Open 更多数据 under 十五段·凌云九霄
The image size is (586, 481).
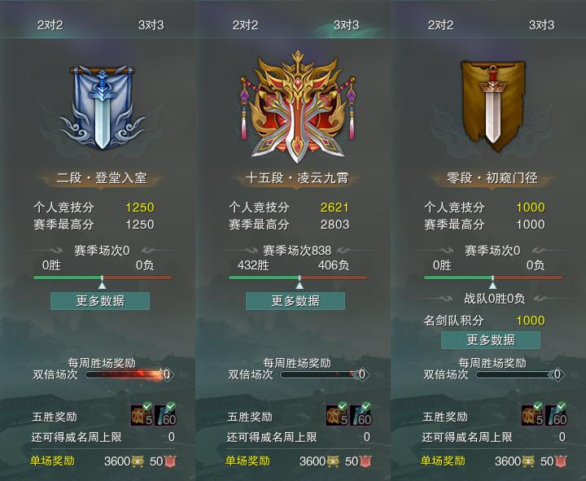point(295,301)
